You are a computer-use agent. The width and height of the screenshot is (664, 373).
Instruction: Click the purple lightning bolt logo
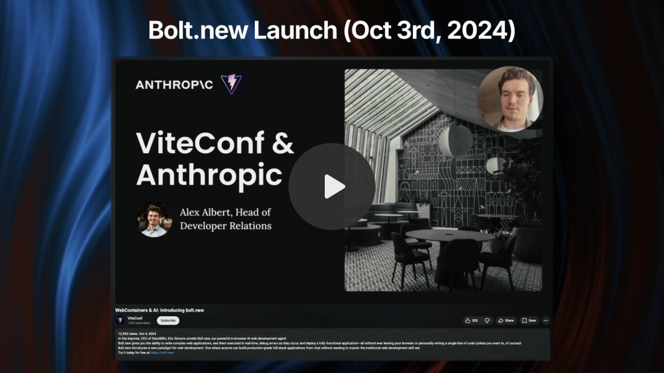point(231,84)
